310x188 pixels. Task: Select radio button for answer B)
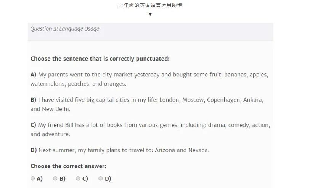[x=55, y=178]
